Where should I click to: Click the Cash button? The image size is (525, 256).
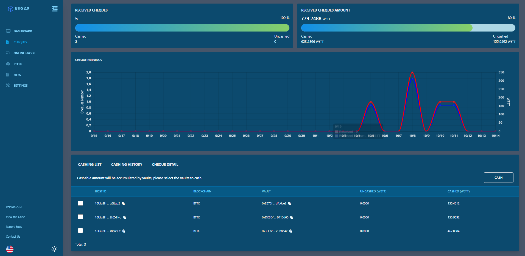click(498, 178)
